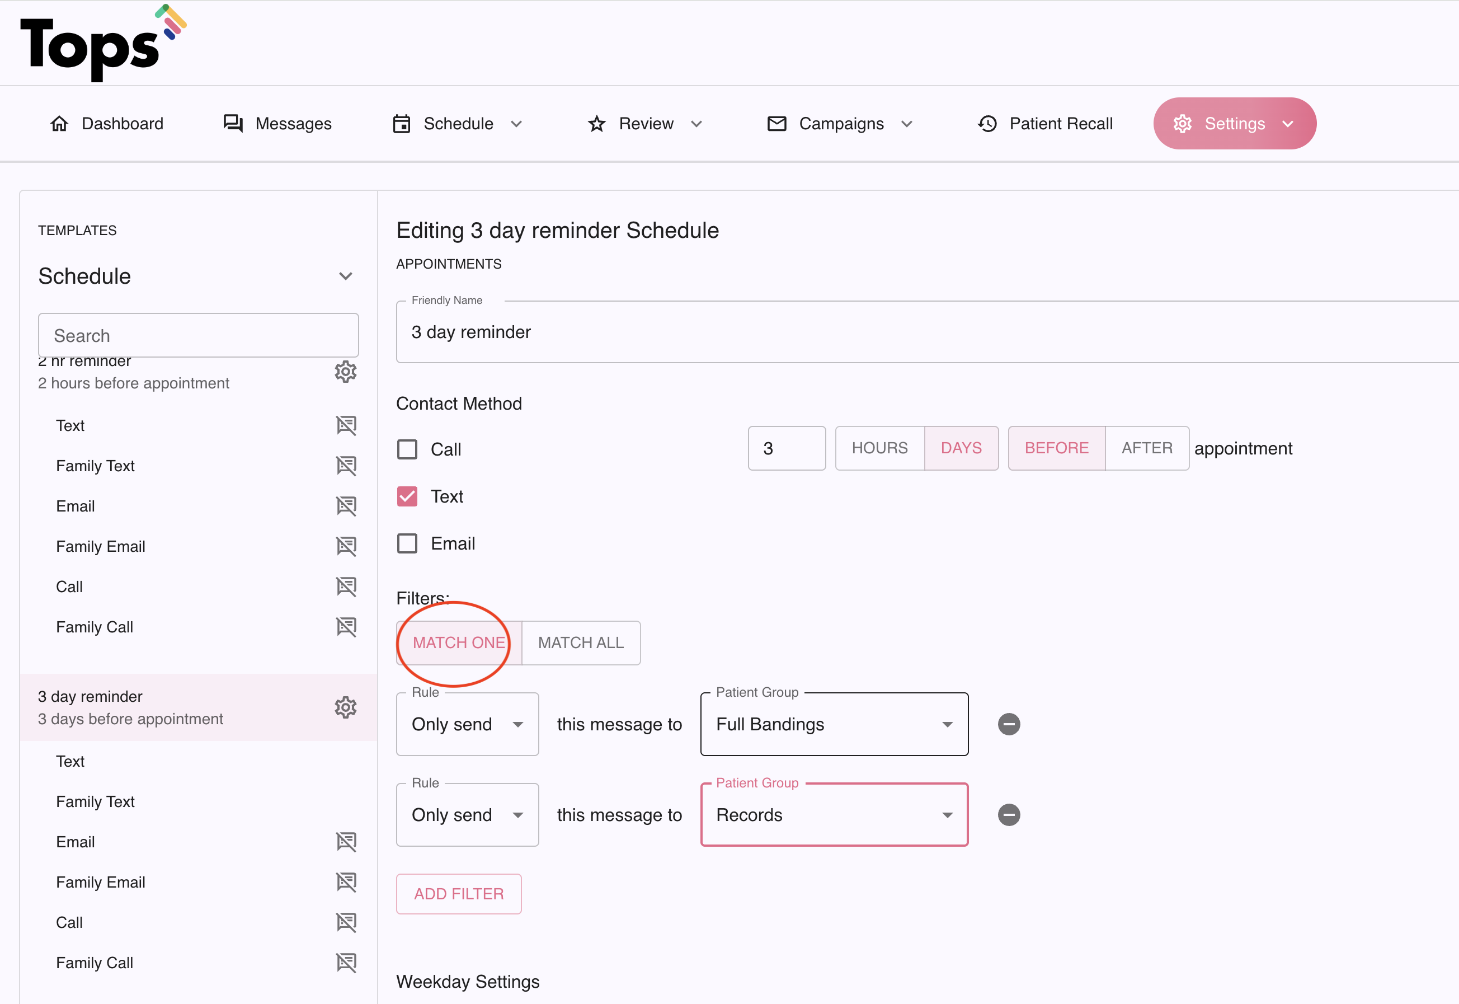The width and height of the screenshot is (1459, 1004).
Task: Remove the Records filter row
Action: 1009,815
